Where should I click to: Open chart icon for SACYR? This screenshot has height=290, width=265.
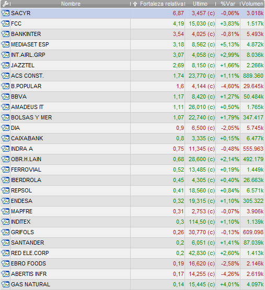(5, 14)
